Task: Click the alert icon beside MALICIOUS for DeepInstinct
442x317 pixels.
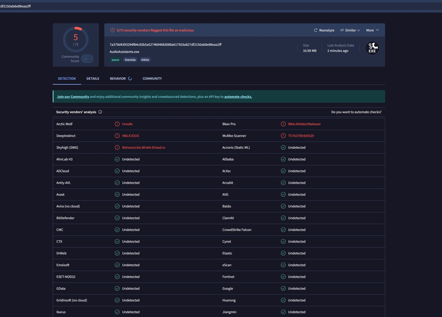Action: coord(117,136)
